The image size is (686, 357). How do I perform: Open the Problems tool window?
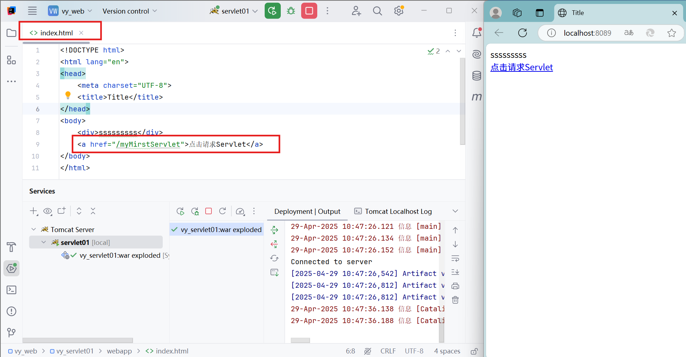click(x=11, y=311)
